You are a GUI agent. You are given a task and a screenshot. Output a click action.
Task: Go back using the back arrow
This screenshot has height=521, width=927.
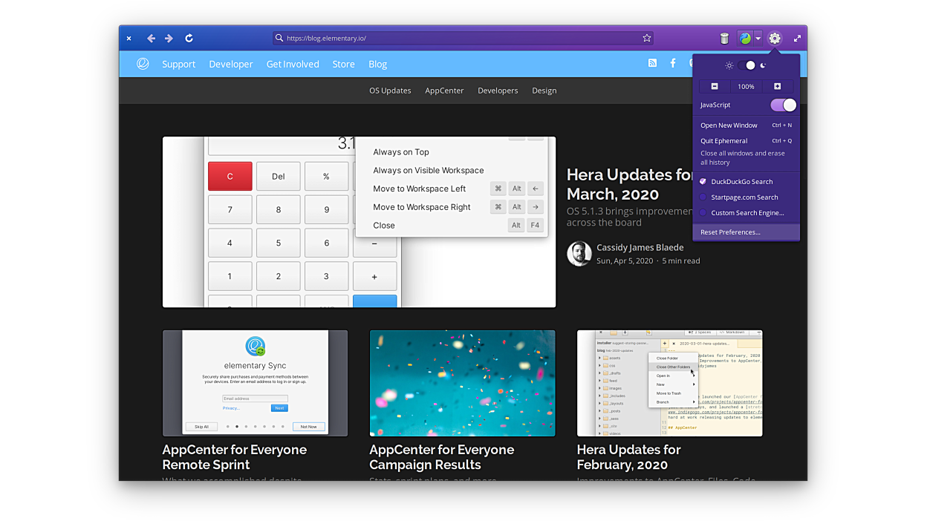tap(151, 39)
